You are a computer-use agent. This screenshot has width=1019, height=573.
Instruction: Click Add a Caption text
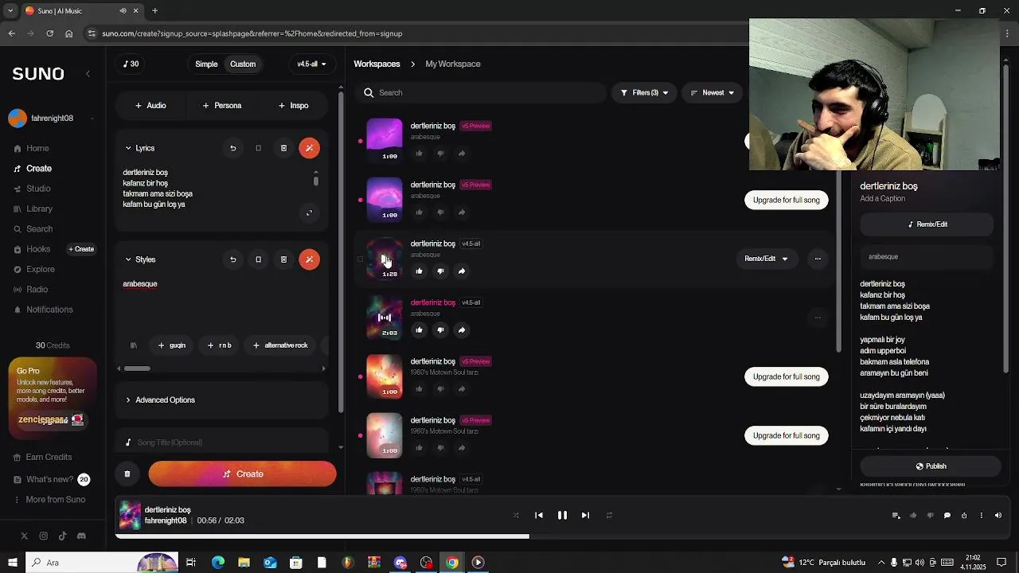pos(882,199)
